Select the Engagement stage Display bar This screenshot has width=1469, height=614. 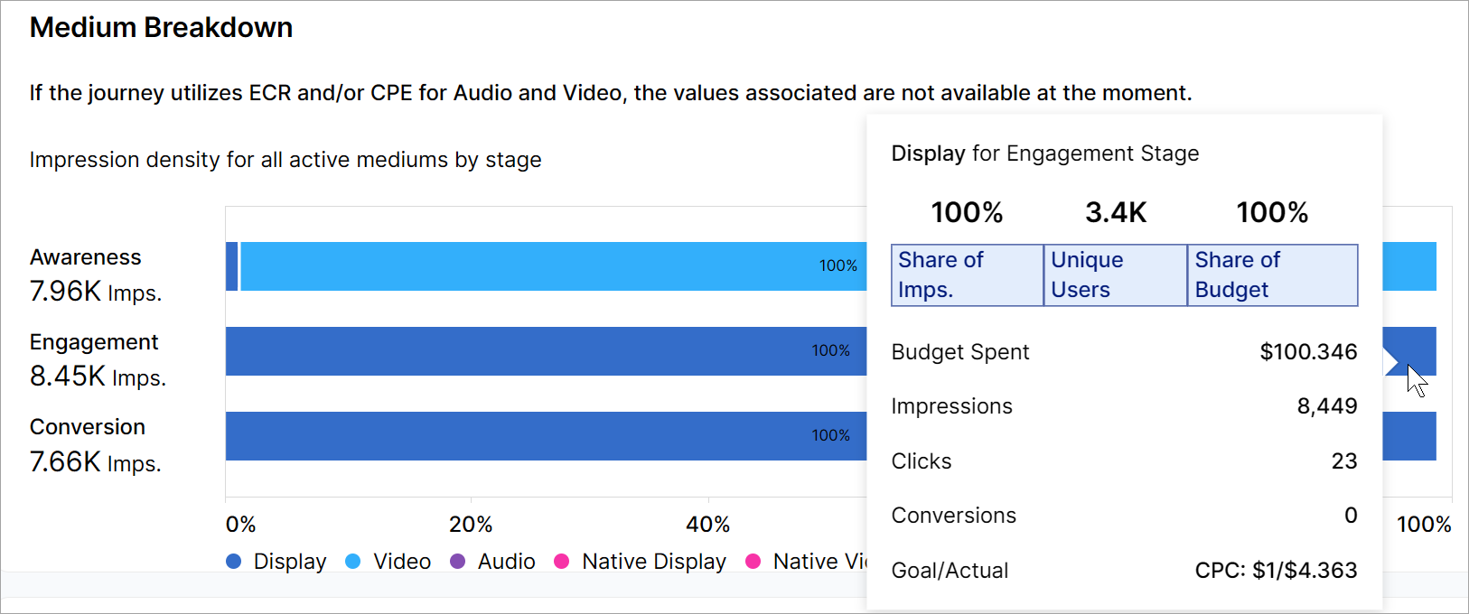tap(542, 351)
